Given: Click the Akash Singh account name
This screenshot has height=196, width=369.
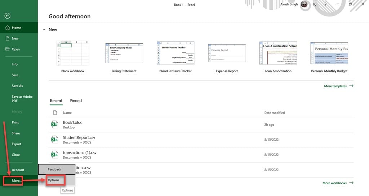Looking at the screenshot, I should coord(289,4).
